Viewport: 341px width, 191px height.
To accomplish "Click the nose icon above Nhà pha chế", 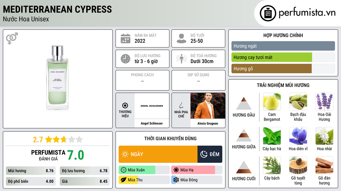I will pos(181,105).
